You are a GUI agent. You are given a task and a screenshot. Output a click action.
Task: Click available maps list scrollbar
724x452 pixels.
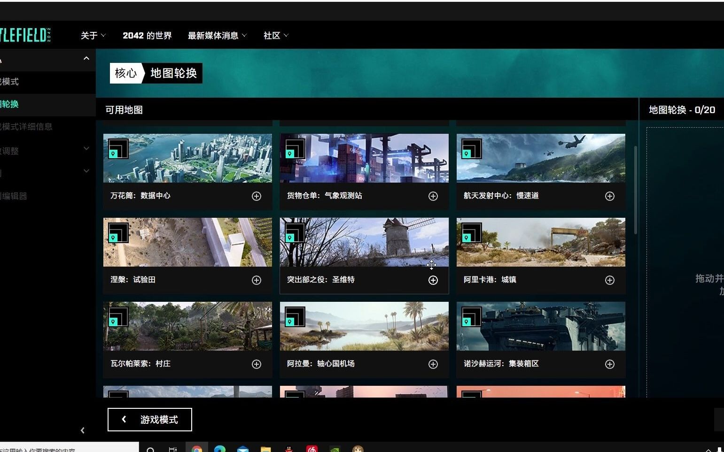636,190
